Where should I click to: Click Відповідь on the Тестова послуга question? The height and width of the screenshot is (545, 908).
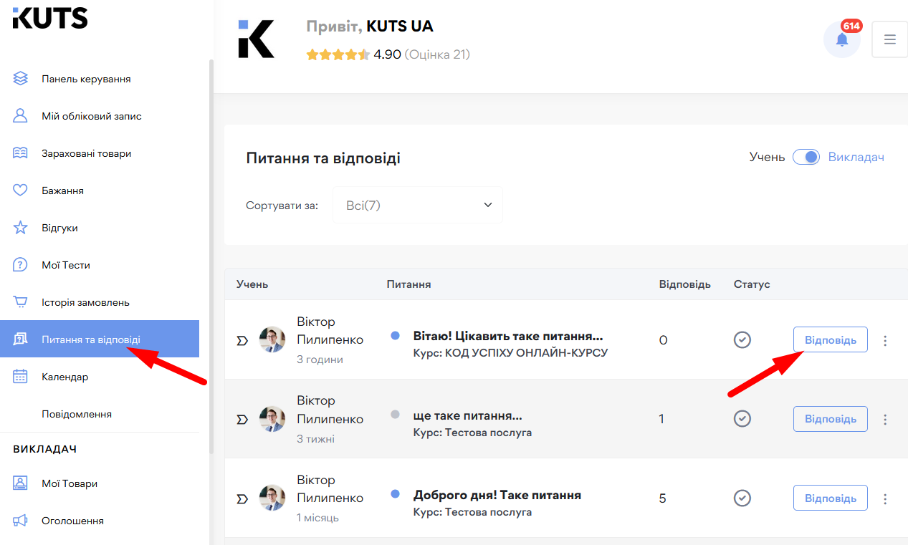[x=830, y=418]
